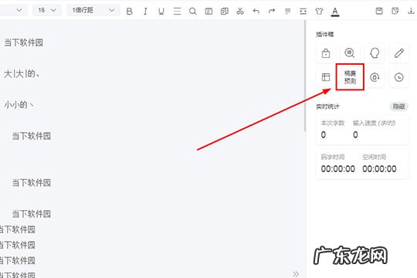
Task: Collapse the side panel with double chevron
Action: pyautogui.click(x=296, y=273)
